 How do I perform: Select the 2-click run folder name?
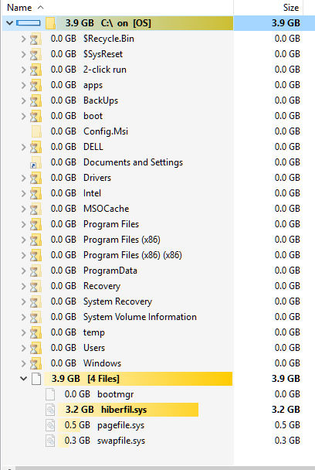tap(105, 70)
